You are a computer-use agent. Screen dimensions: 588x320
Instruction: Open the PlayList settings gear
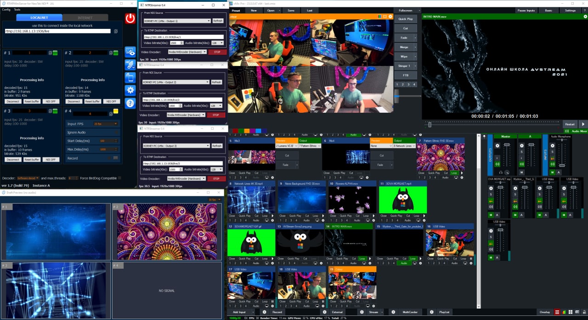[431, 311]
